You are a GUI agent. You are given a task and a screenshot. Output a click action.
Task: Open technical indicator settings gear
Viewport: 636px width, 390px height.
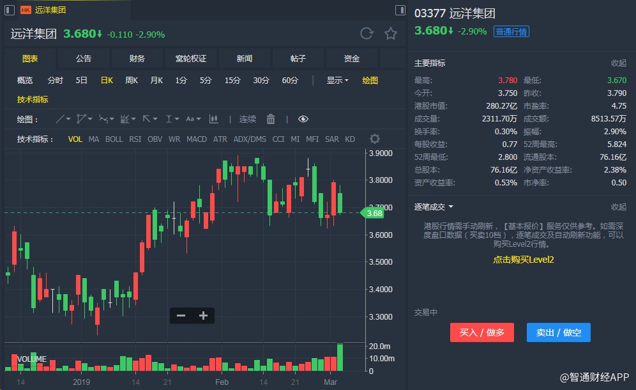coord(375,139)
